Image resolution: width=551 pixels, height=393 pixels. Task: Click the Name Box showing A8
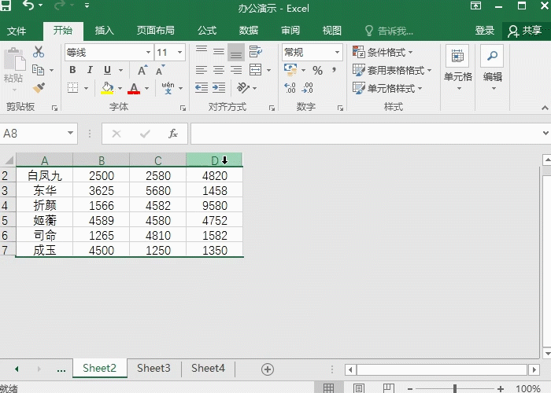39,134
